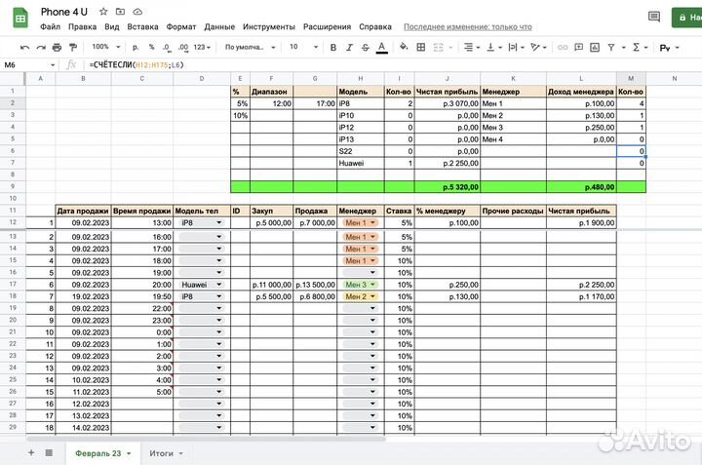Open horizontal align options

coord(472,47)
